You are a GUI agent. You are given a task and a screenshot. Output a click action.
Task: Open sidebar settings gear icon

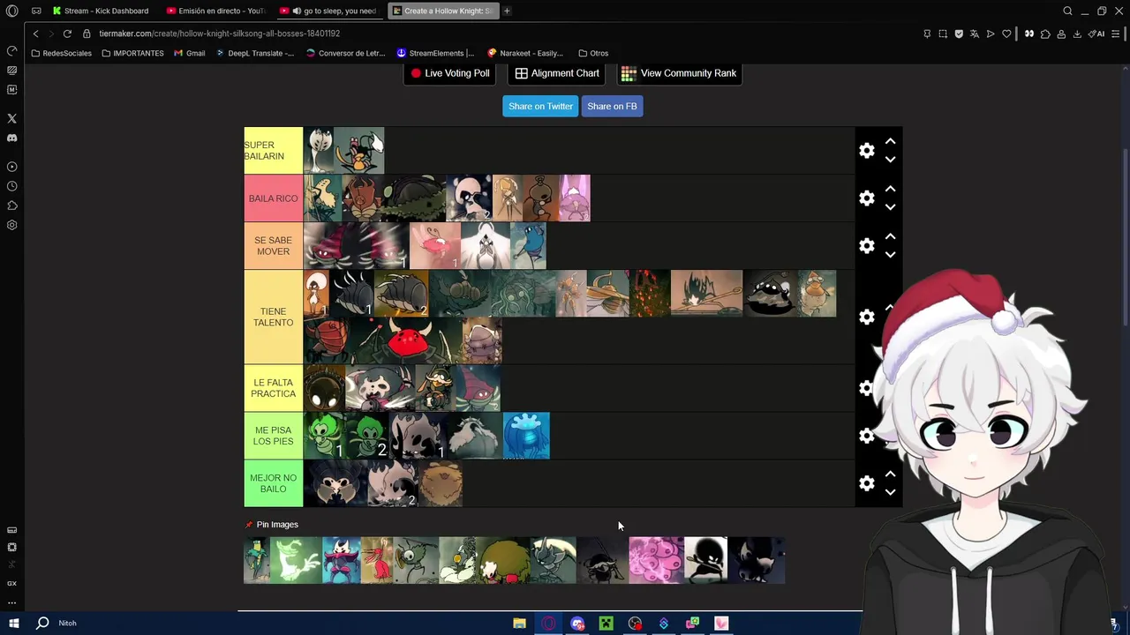click(x=11, y=225)
